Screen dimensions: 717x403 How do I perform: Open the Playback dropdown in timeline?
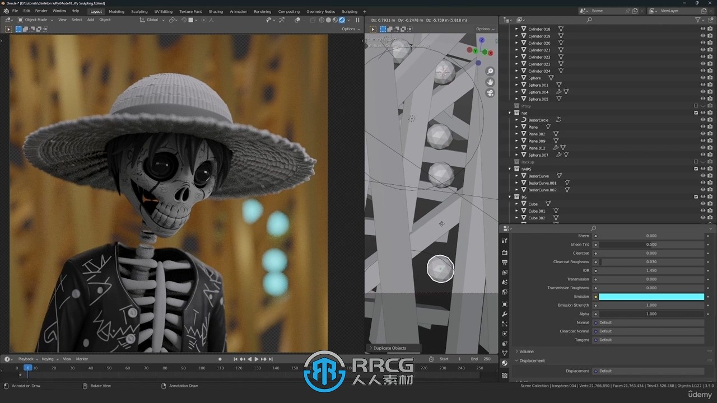click(x=28, y=359)
